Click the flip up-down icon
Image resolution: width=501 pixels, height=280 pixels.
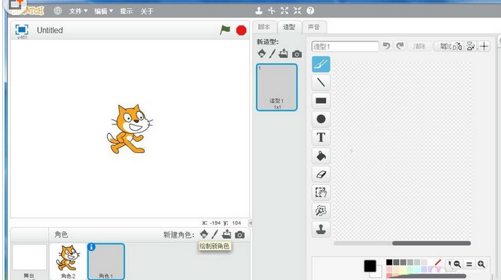tap(470, 47)
